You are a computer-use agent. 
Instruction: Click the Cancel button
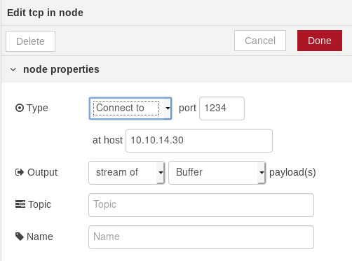(260, 41)
